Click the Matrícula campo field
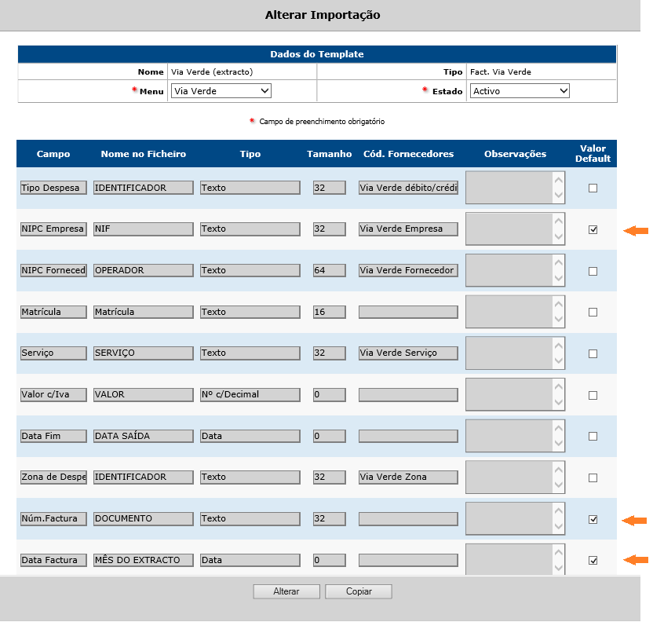653x622 pixels. 53,312
